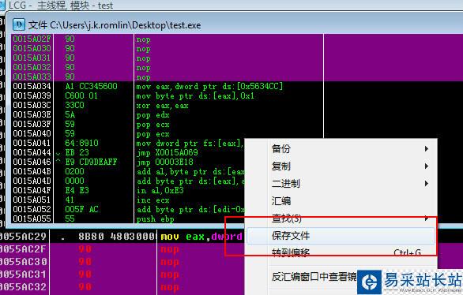The height and width of the screenshot is (295, 463).
Task: Choose 汇编 from the context menu
Action: [341, 200]
